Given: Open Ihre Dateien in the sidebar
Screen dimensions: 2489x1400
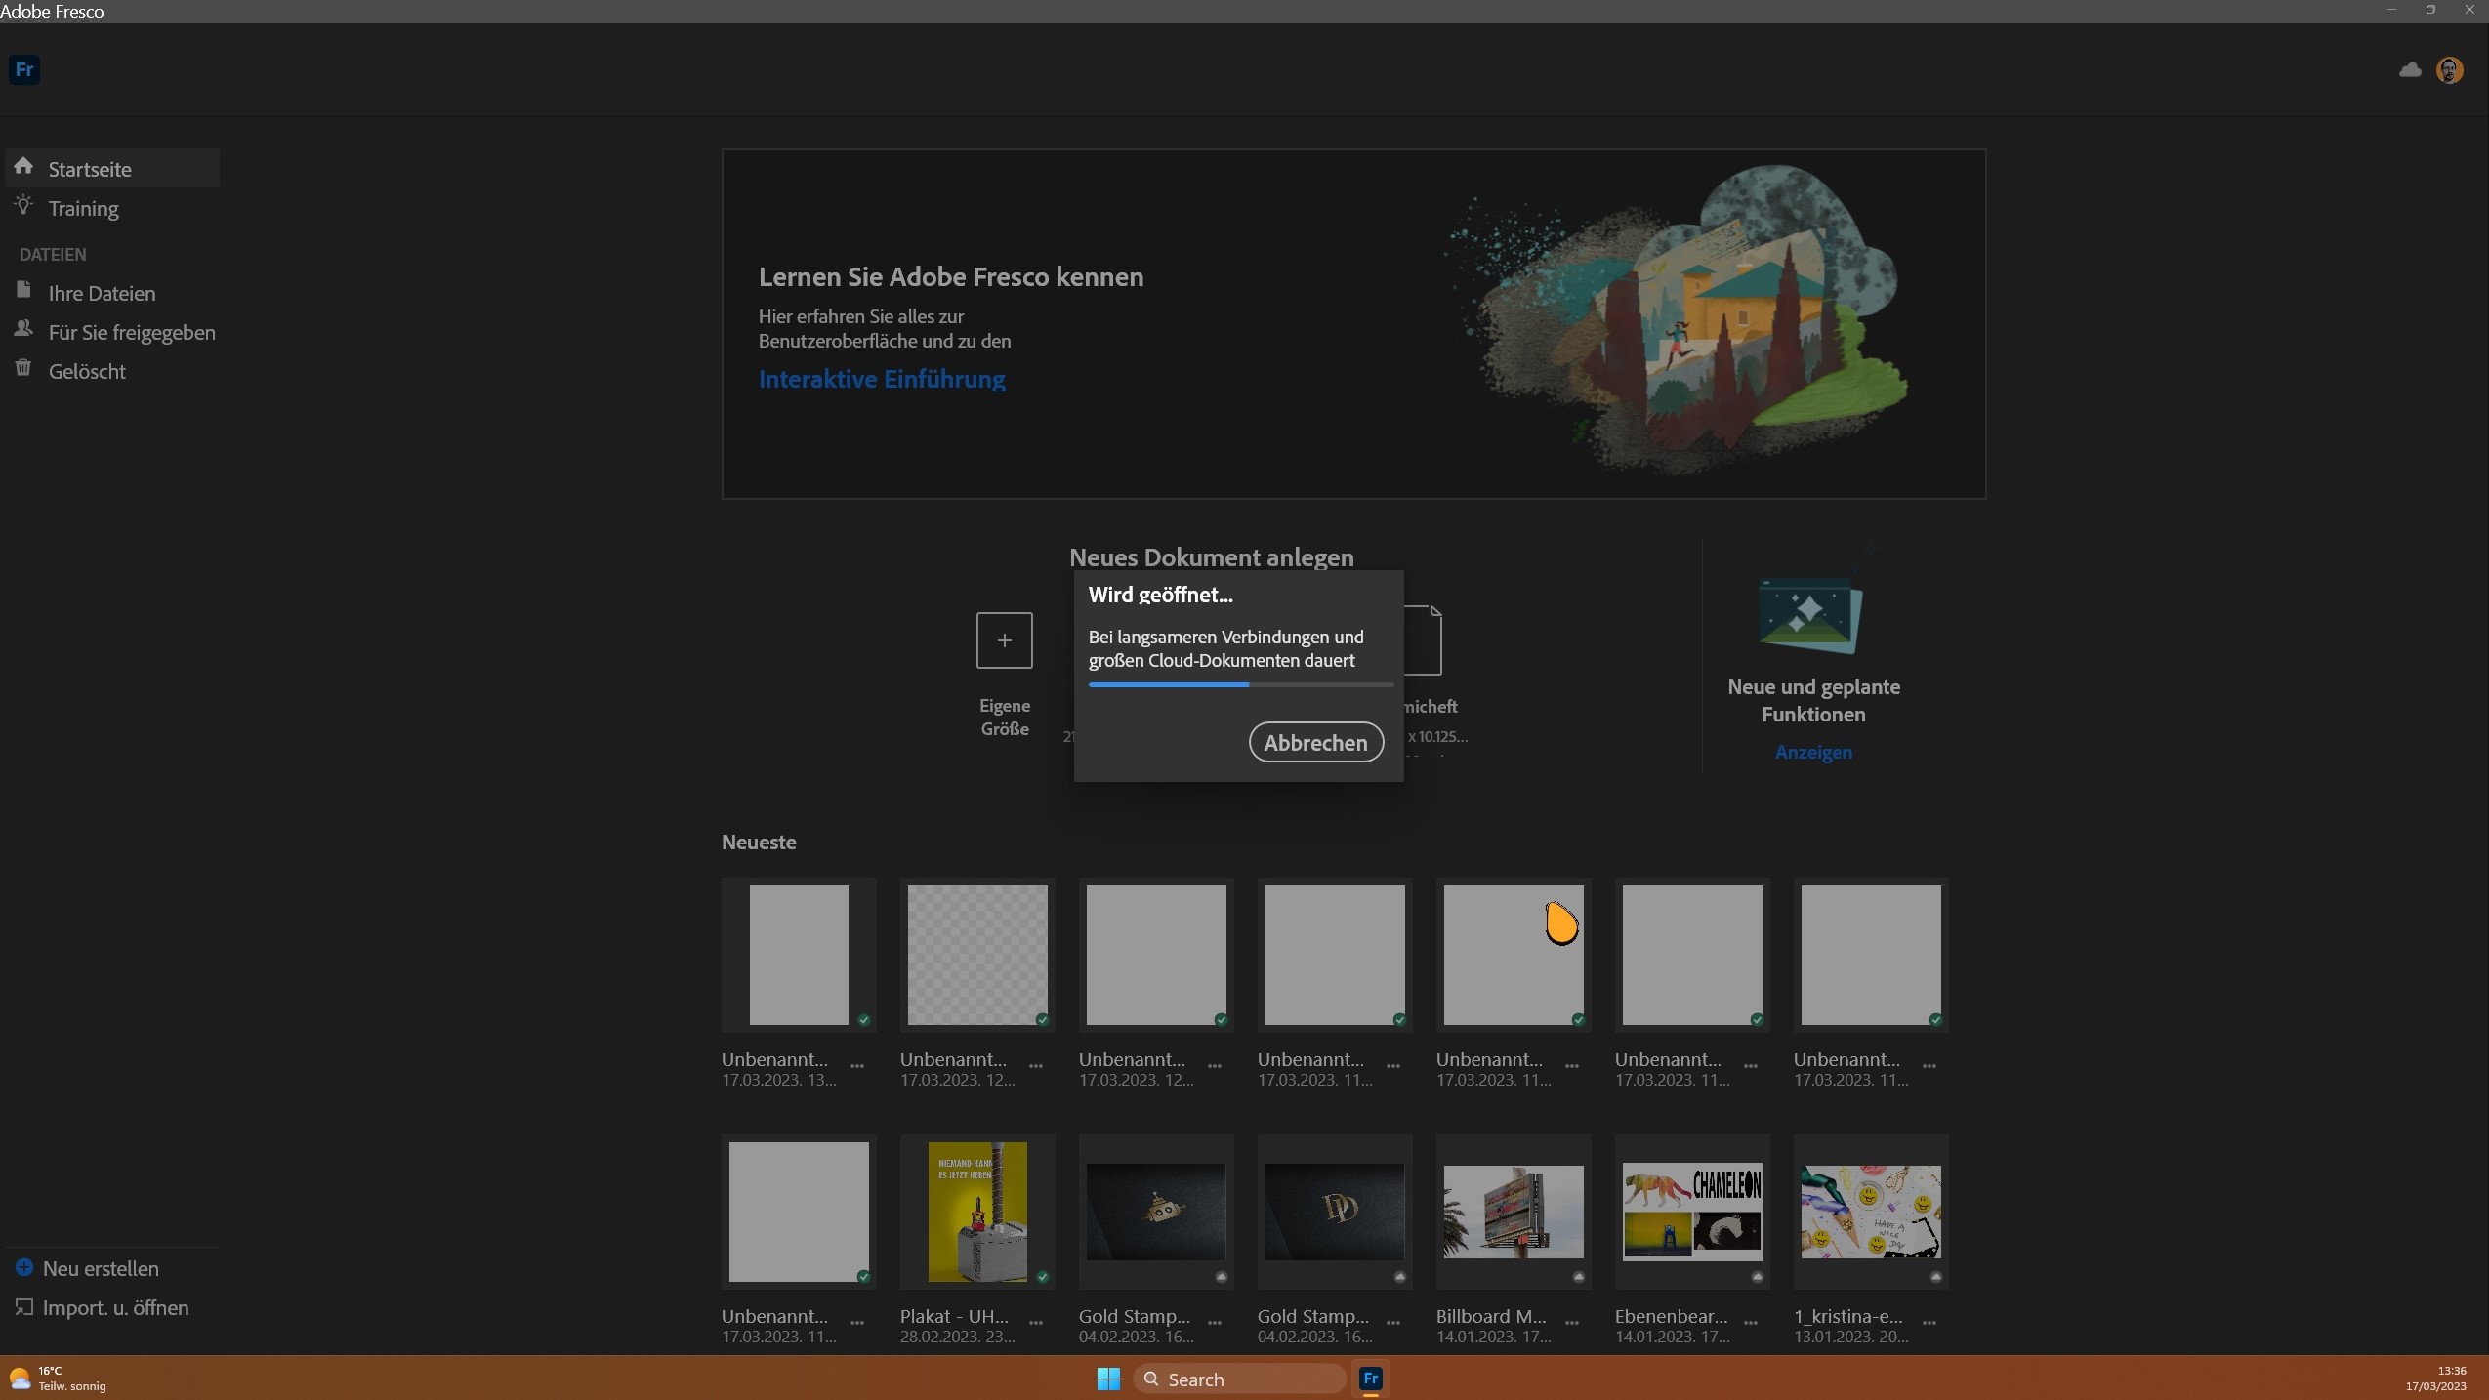Looking at the screenshot, I should pyautogui.click(x=24, y=291).
